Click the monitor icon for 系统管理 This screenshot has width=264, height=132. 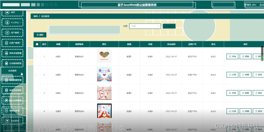coord(7,121)
